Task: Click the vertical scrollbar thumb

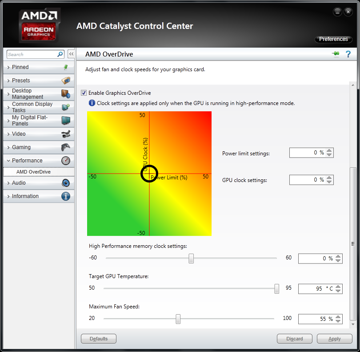Action: (353, 244)
